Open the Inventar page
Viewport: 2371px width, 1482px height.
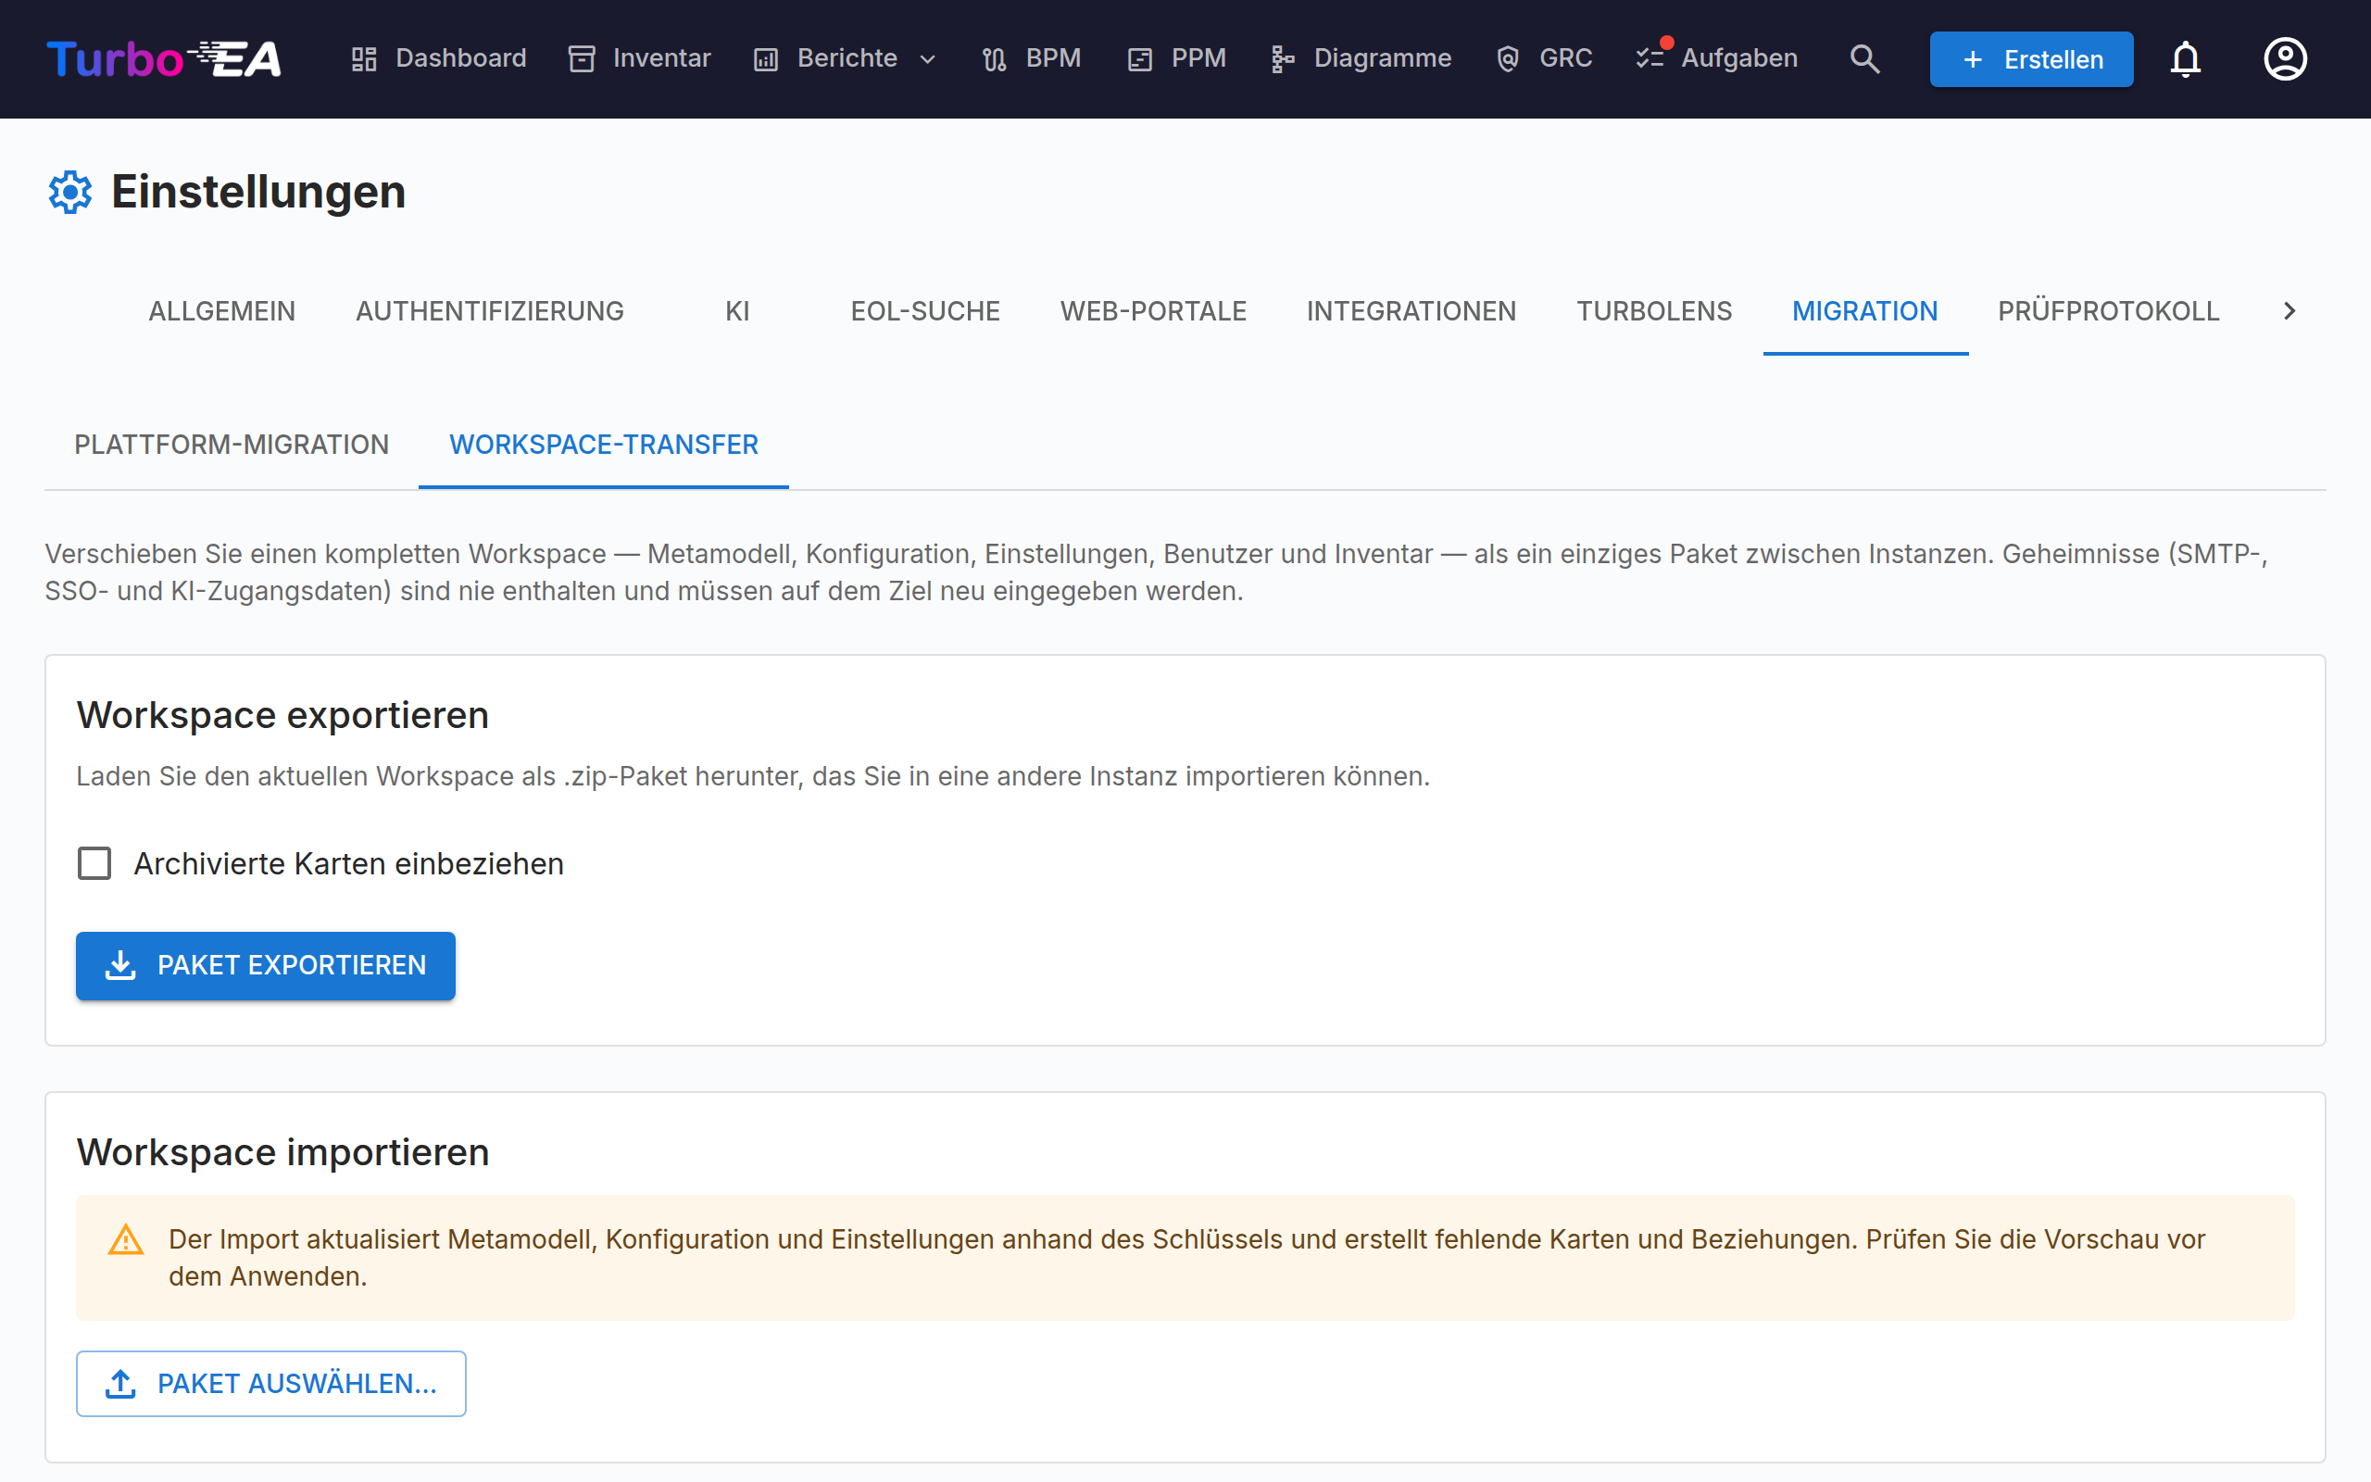pyautogui.click(x=640, y=58)
